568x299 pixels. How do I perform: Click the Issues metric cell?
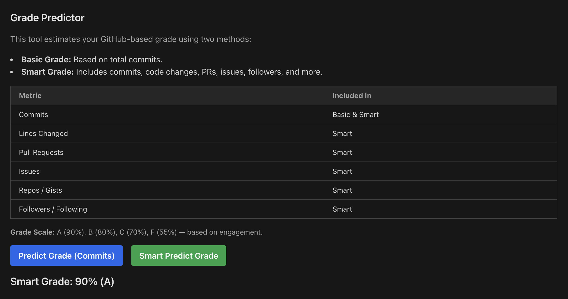[x=29, y=171]
